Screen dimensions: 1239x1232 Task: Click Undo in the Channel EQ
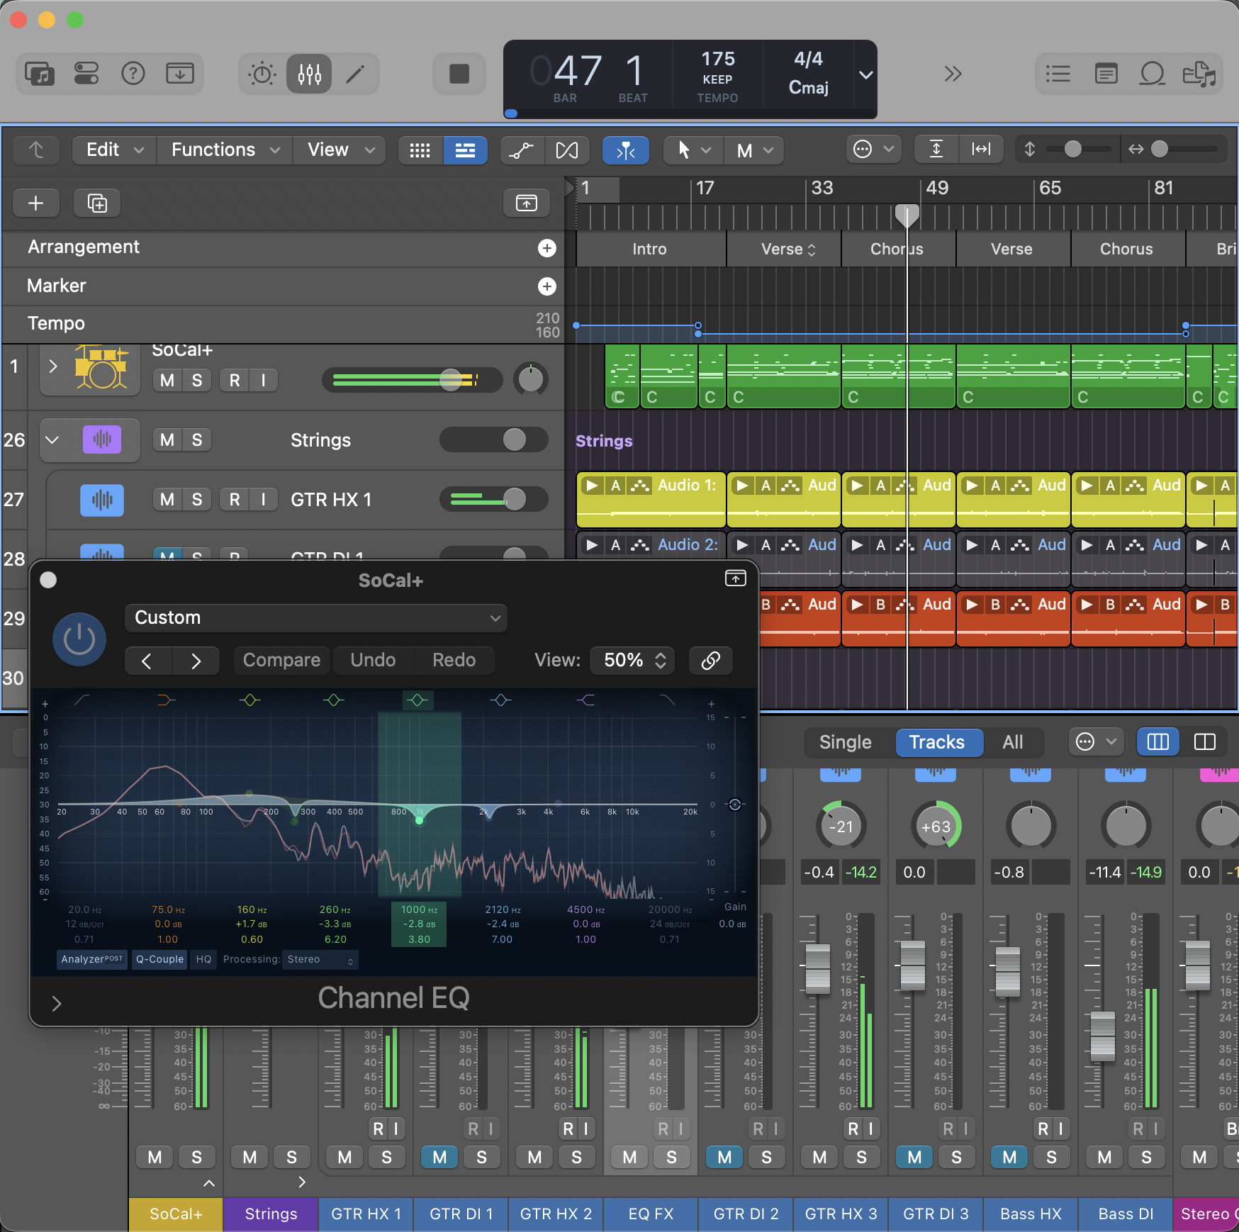(373, 661)
